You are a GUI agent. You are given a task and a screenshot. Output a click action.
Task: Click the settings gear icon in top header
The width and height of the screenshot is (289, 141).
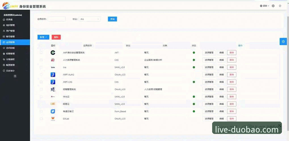click(x=273, y=6)
